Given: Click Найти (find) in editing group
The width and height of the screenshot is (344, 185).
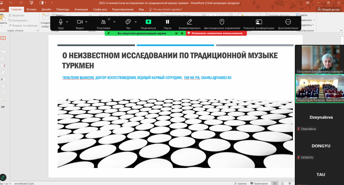Looking at the screenshot, I should [x=302, y=15].
